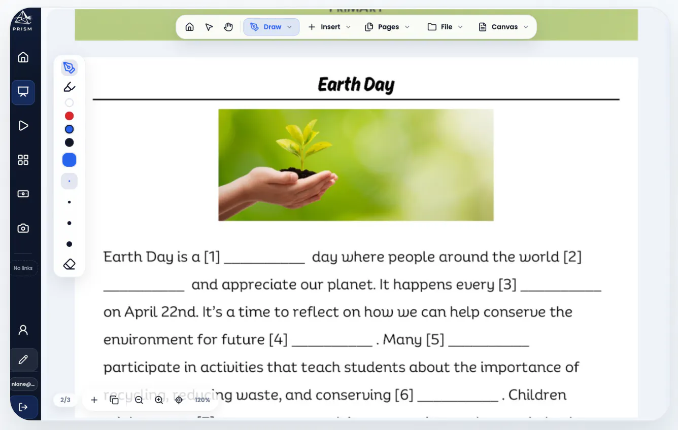Open the Pages menu
This screenshot has height=430, width=678.
point(387,27)
